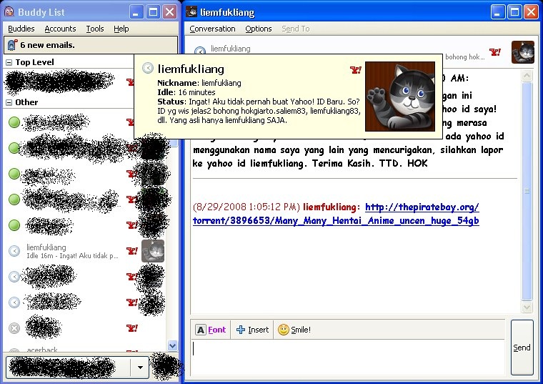Click the conversation scrollbar up arrow
This screenshot has width=543, height=384.
527,76
